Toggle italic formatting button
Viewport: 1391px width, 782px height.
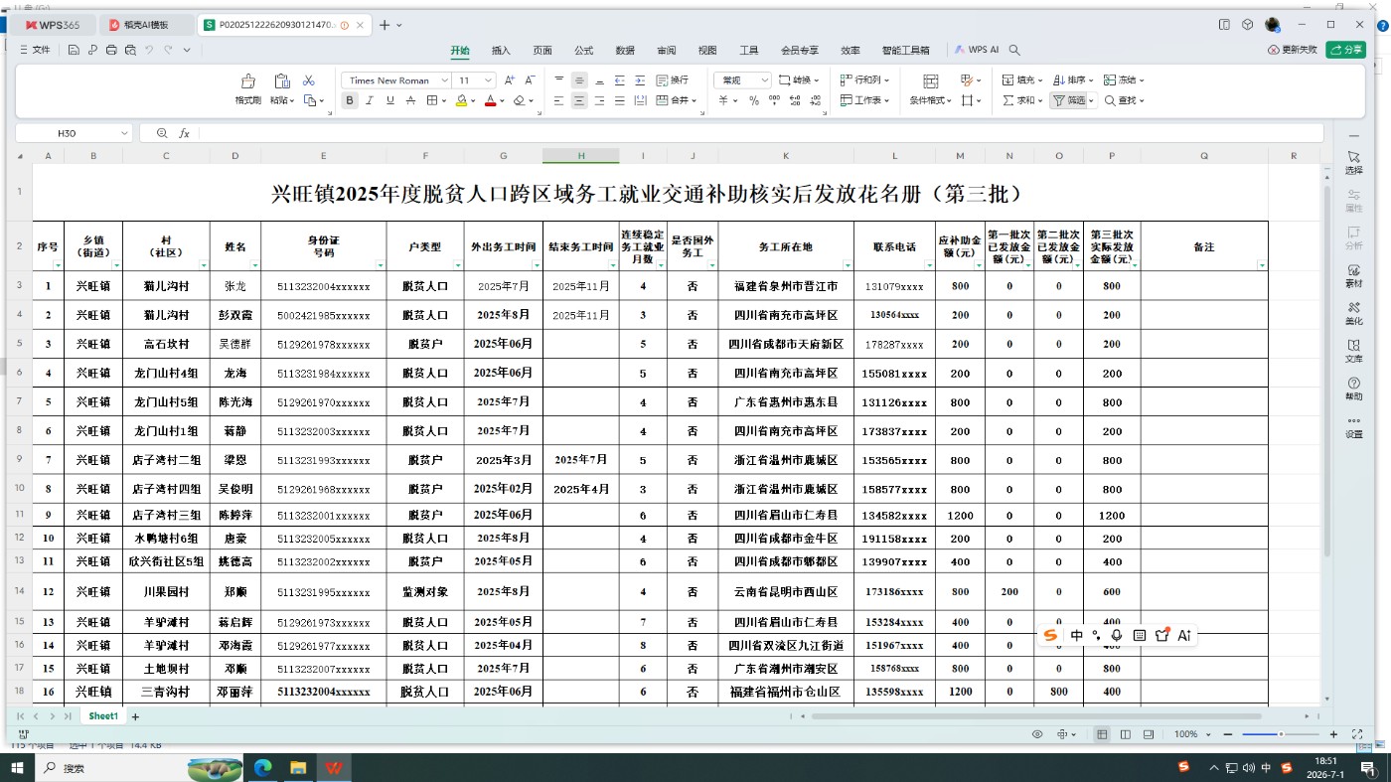pyautogui.click(x=370, y=100)
